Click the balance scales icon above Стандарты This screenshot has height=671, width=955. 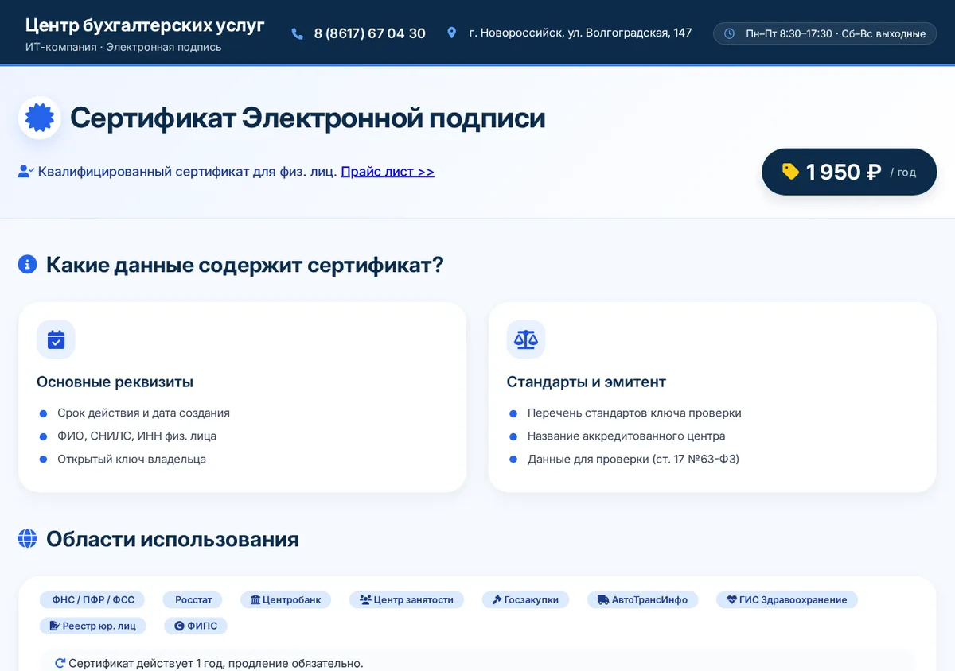coord(526,339)
